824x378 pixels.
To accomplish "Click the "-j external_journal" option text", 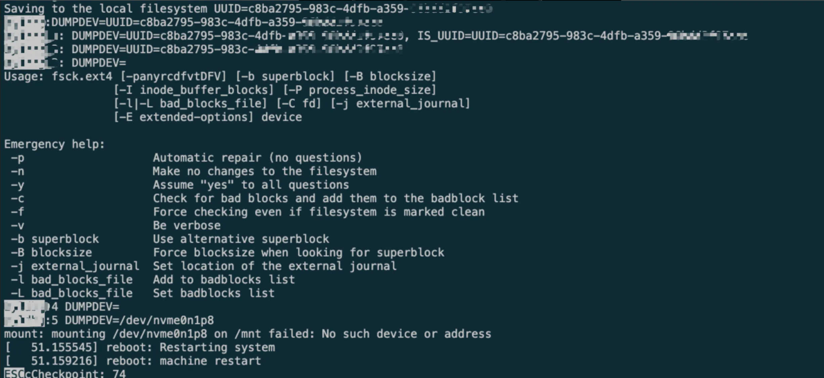I will 75,266.
